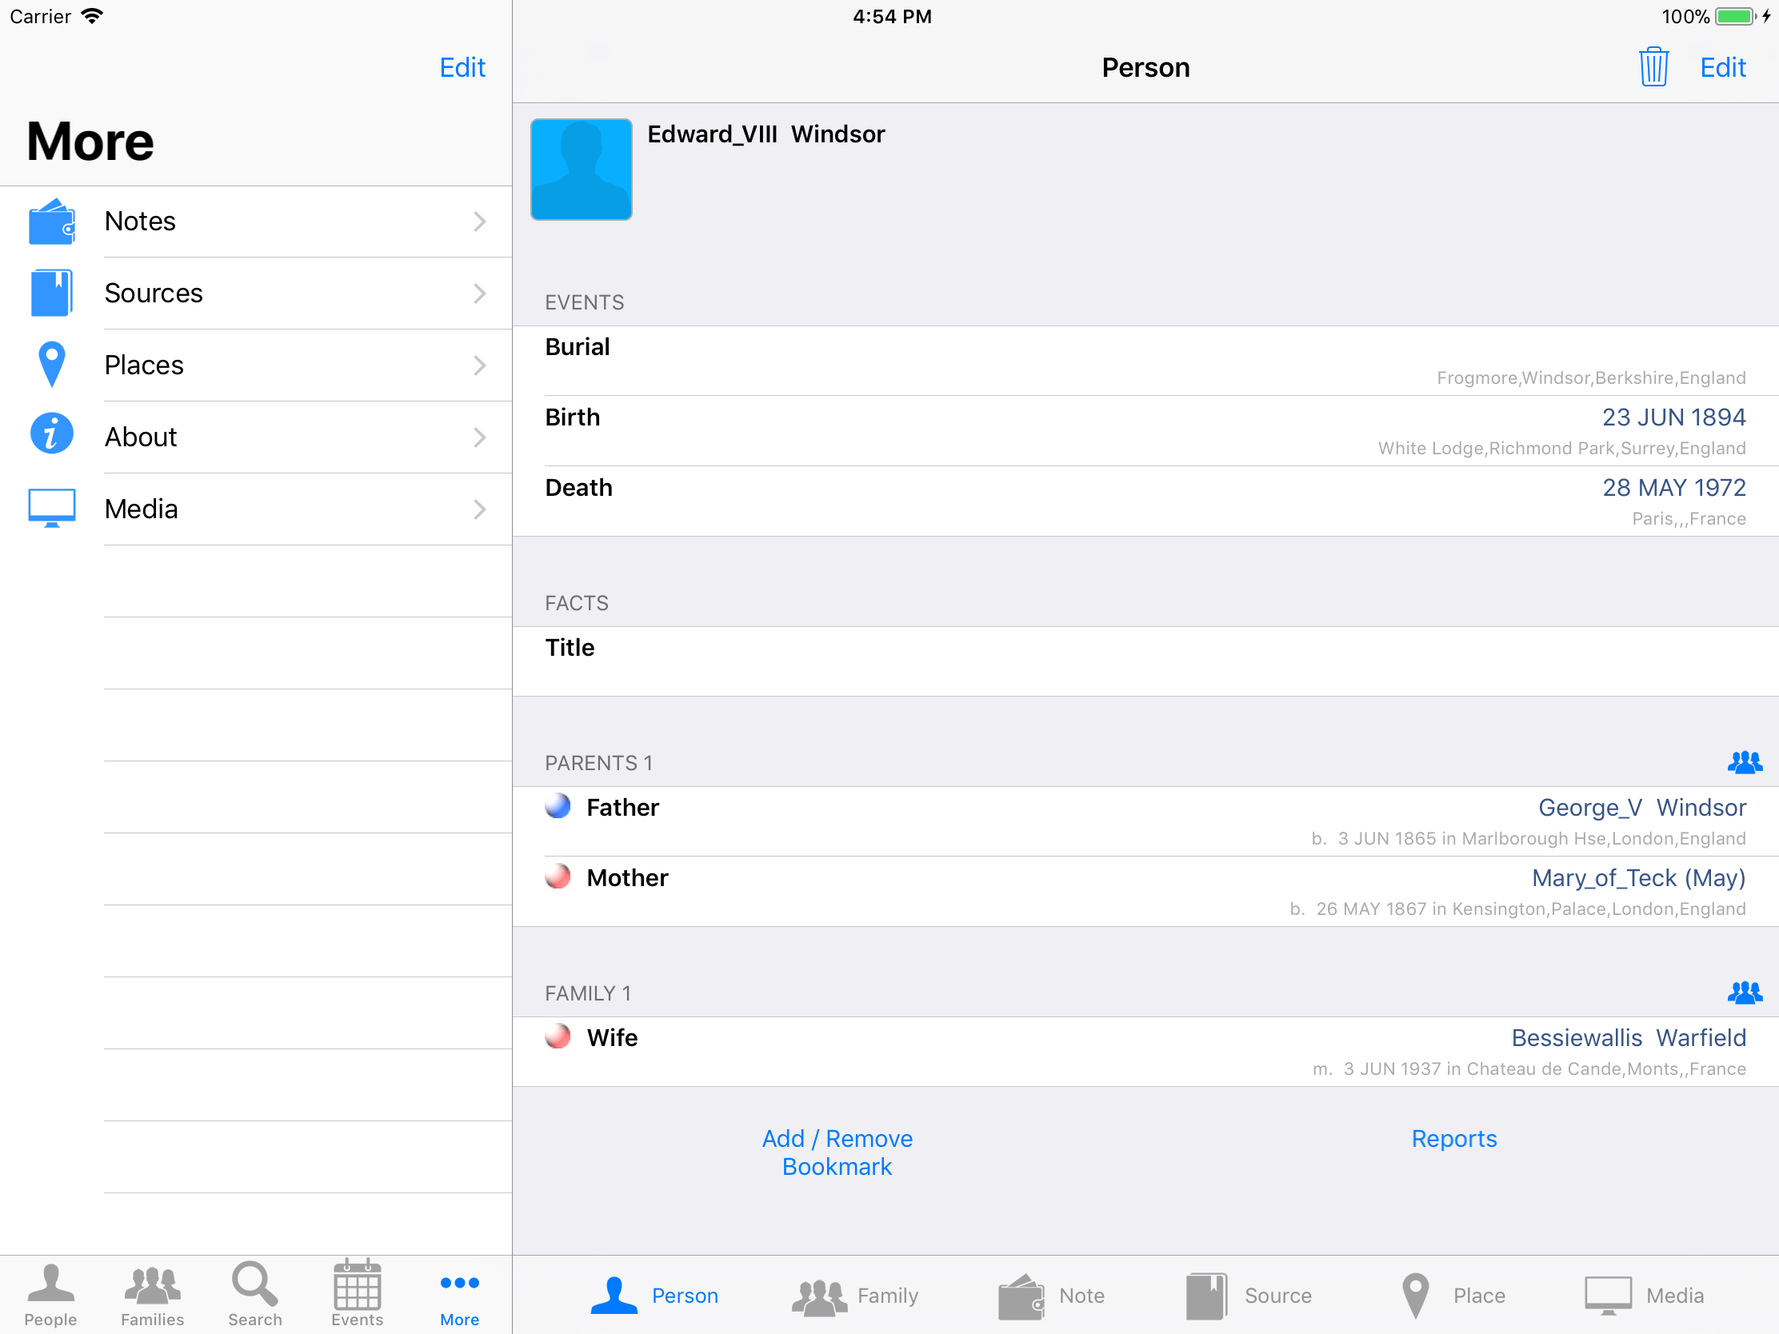
Task: Open the Reports link
Action: 1453,1139
